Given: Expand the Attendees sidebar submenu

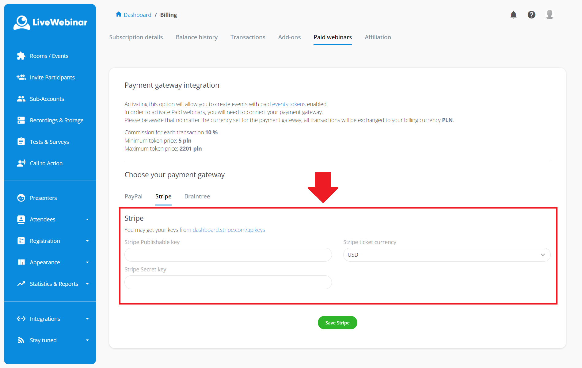Looking at the screenshot, I should click(87, 220).
